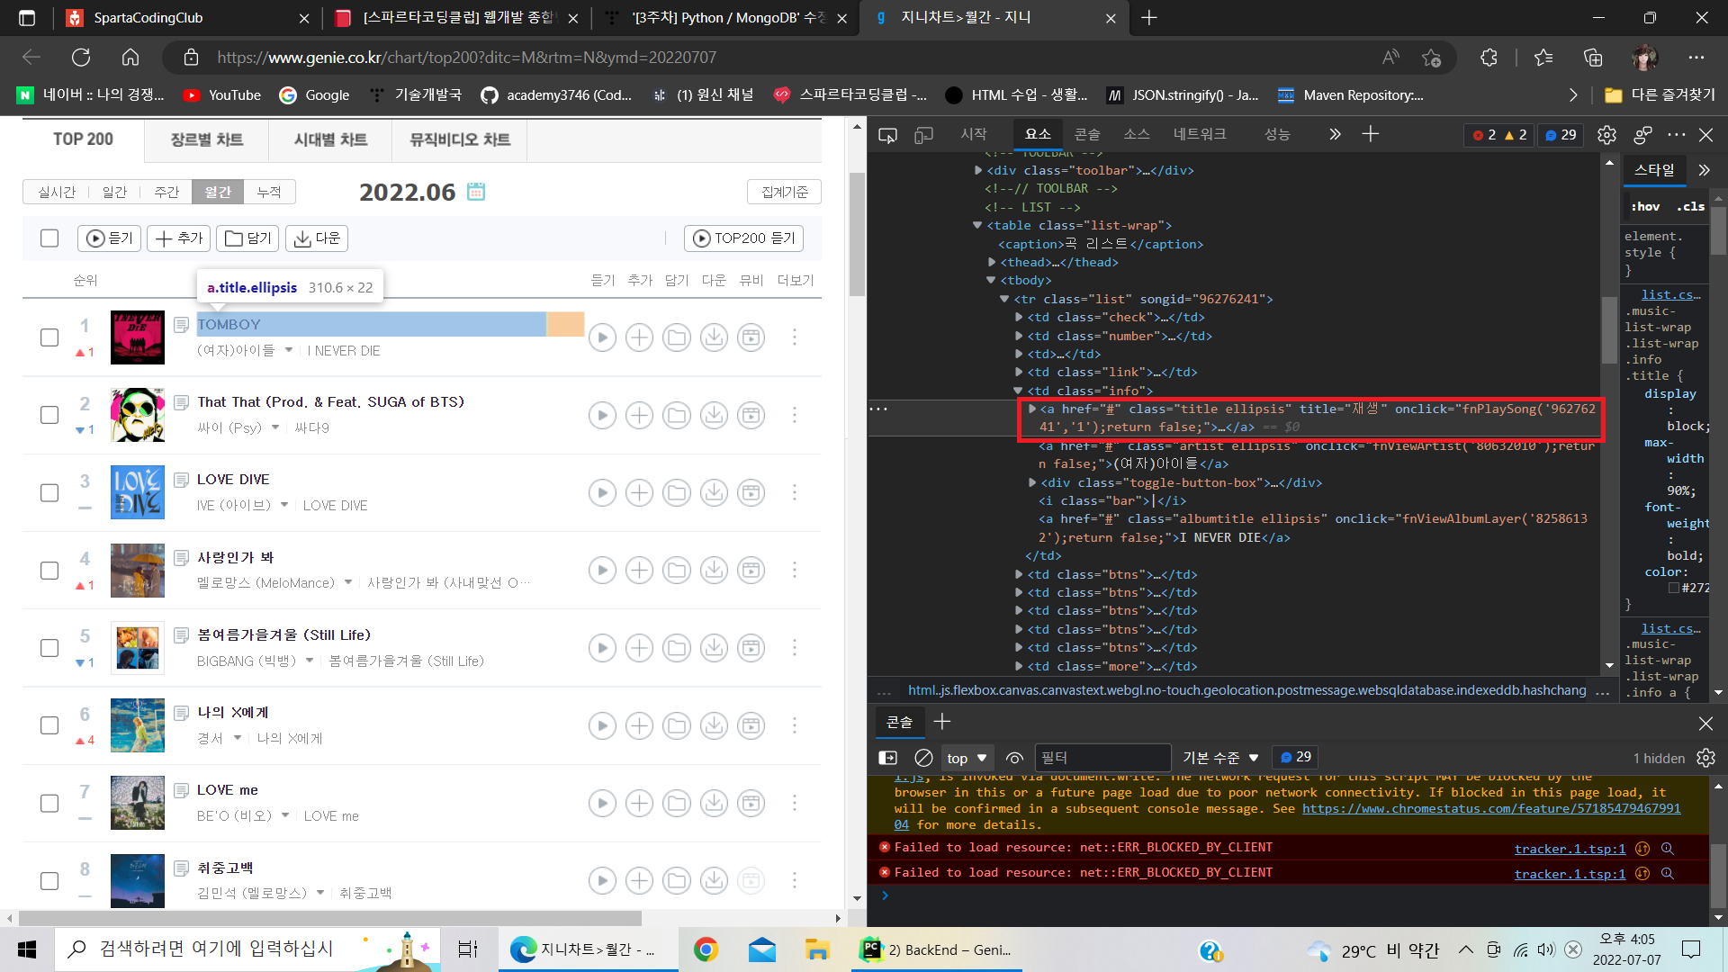Viewport: 1728px width, 972px height.
Task: Clear console with the clear icon
Action: click(923, 758)
